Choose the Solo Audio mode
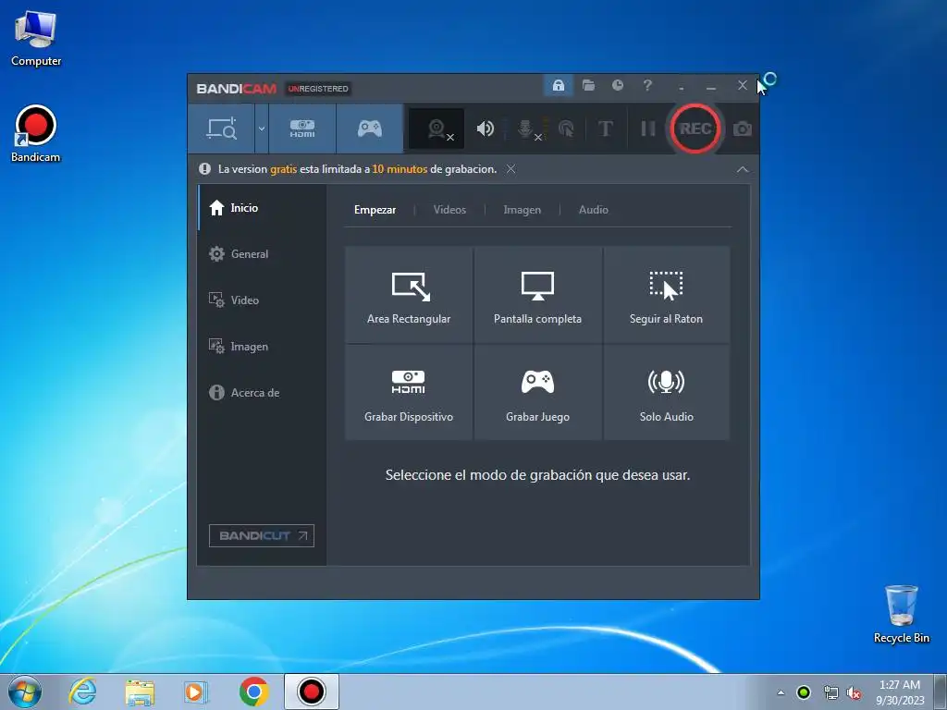This screenshot has height=710, width=947. 666,392
